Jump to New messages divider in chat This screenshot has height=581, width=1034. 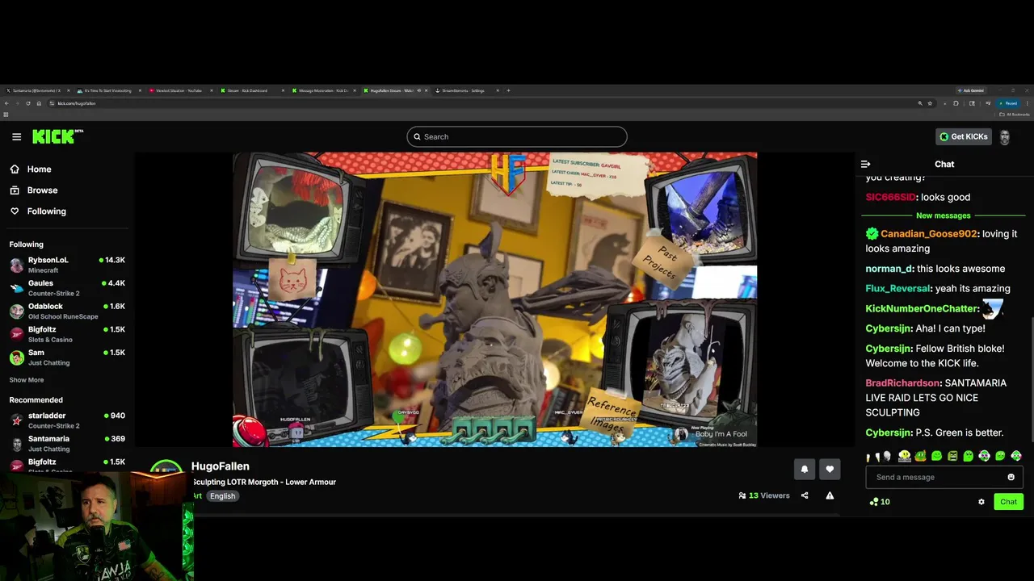point(944,215)
